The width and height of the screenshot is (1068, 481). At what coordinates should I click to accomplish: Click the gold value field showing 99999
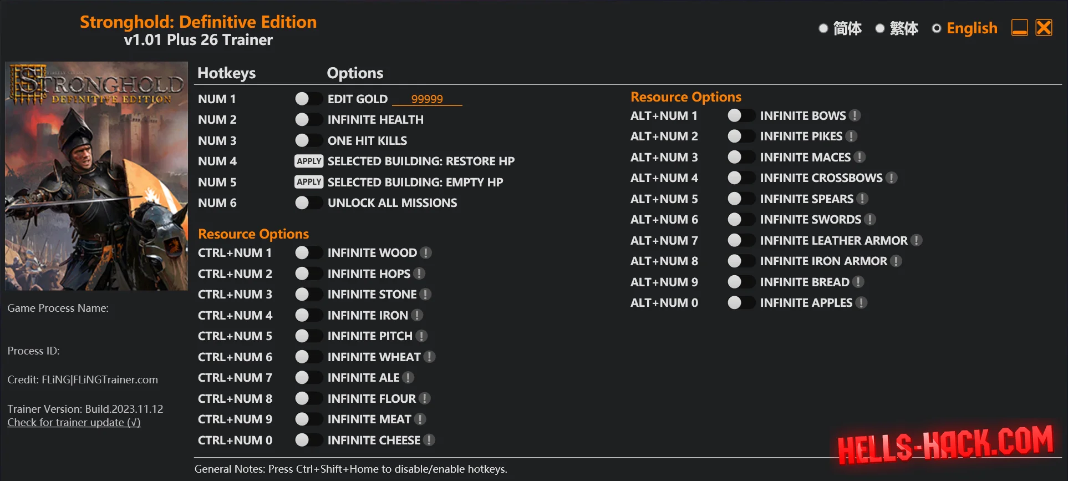427,99
